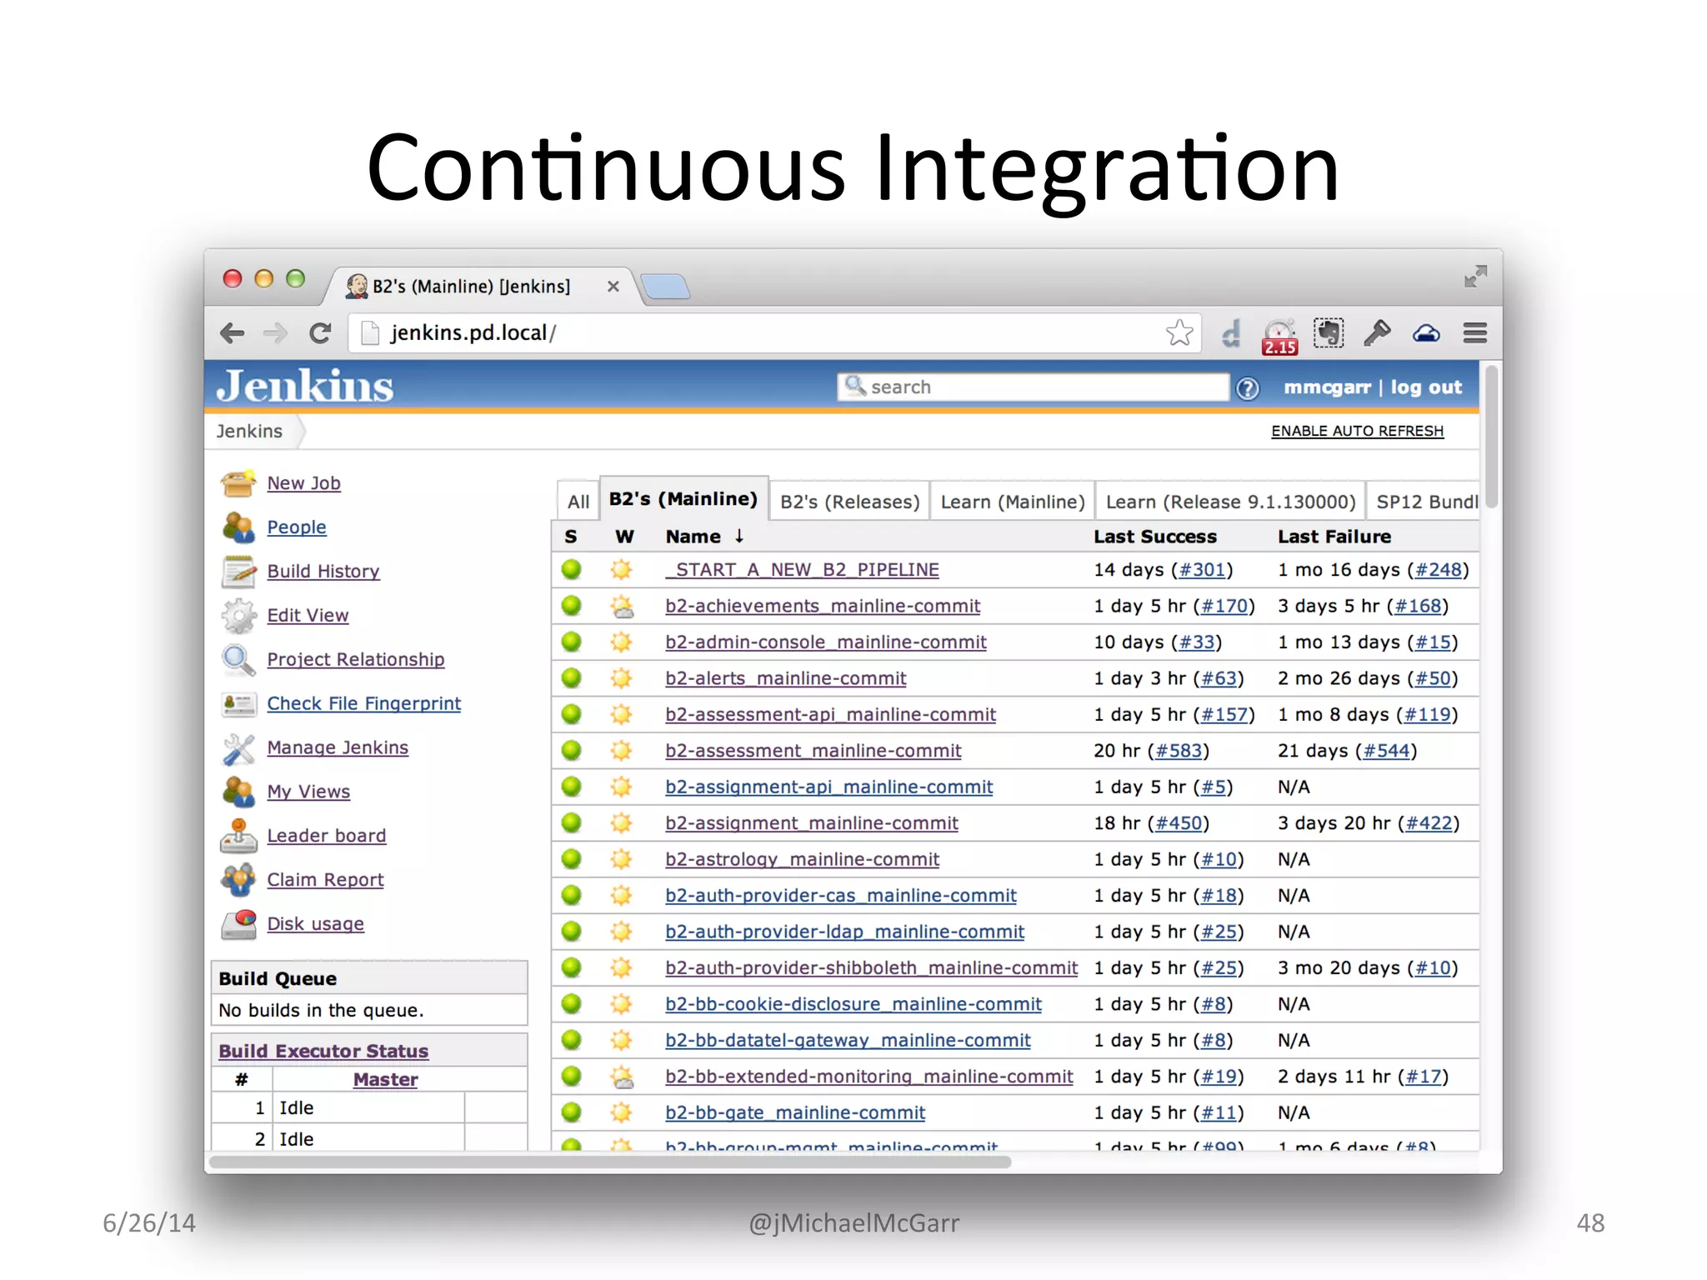Image resolution: width=1707 pixels, height=1280 pixels.
Task: Click Project Relationship magnifier icon
Action: [x=238, y=660]
